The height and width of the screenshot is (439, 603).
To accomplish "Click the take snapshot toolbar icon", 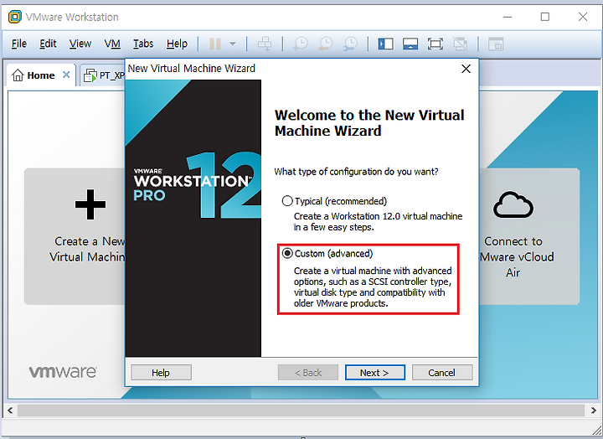I will [x=300, y=44].
